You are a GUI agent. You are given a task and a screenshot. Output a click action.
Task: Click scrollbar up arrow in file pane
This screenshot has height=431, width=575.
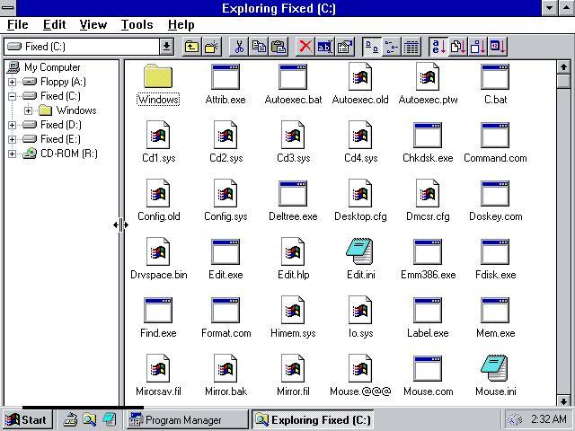point(563,67)
